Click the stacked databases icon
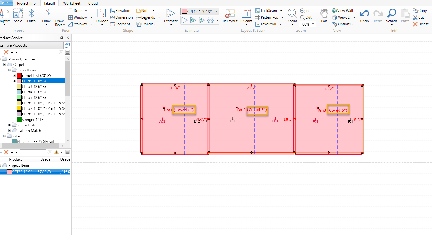Image resolution: width=432 pixels, height=235 pixels. pos(67,45)
